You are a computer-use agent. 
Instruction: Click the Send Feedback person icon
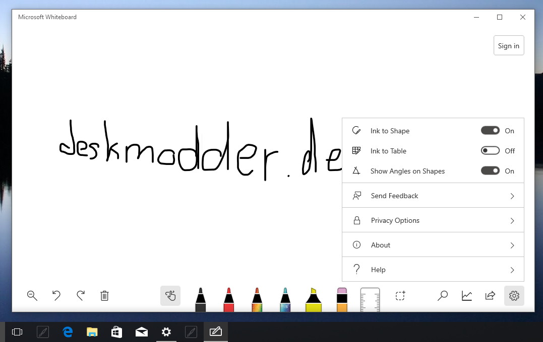(356, 196)
